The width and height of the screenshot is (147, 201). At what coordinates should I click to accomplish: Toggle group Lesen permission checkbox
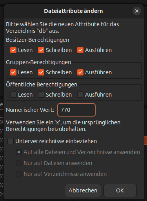pyautogui.click(x=13, y=72)
